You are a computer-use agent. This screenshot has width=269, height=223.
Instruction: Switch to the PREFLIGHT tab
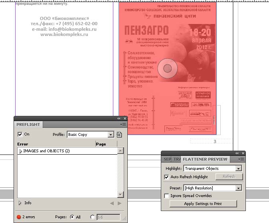click(x=28, y=125)
